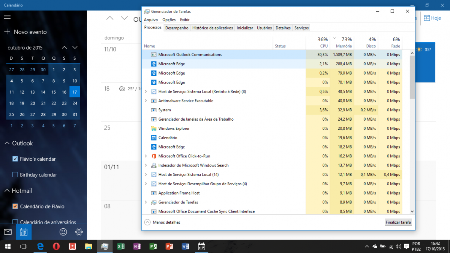Open Calendário settings gear
Screen dimensions: 450x253
pyautogui.click(x=79, y=232)
